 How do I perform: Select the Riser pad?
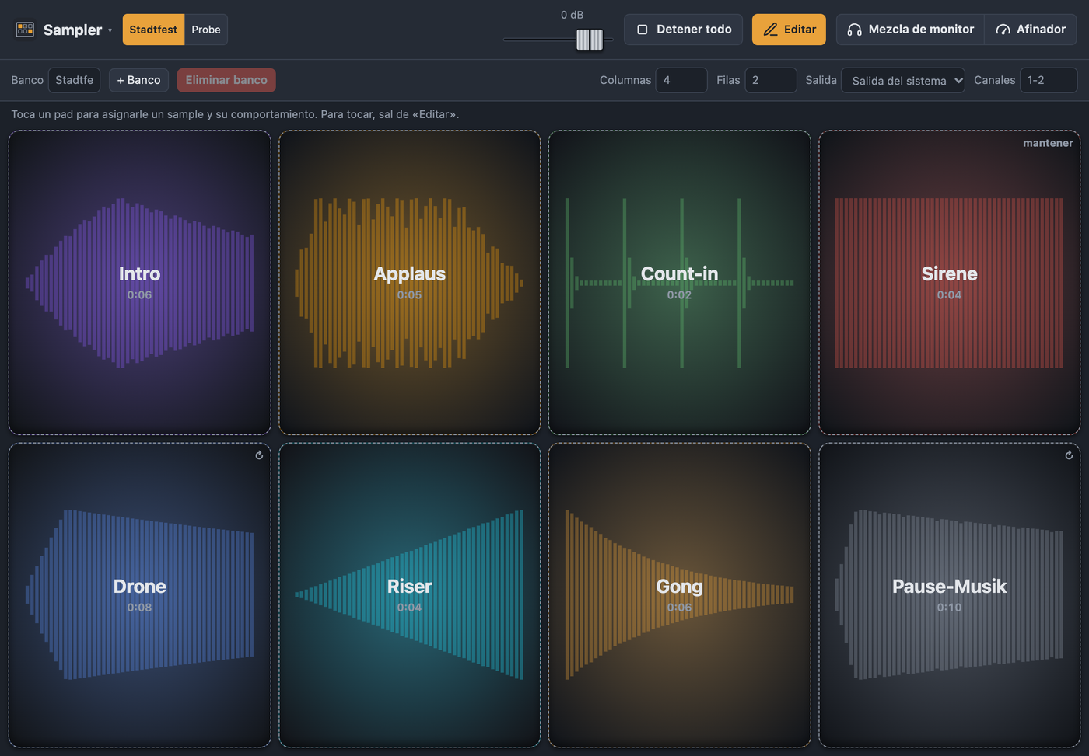pyautogui.click(x=409, y=595)
